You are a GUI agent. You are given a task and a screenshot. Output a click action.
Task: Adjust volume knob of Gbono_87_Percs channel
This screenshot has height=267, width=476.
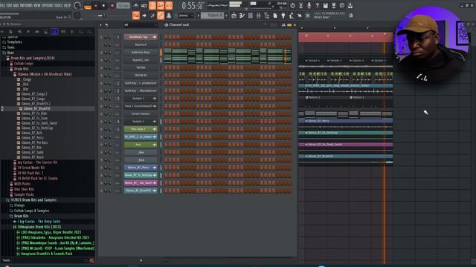click(110, 168)
